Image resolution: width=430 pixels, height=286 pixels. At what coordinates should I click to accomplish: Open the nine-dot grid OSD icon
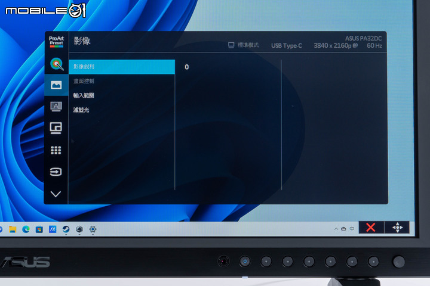(56, 150)
